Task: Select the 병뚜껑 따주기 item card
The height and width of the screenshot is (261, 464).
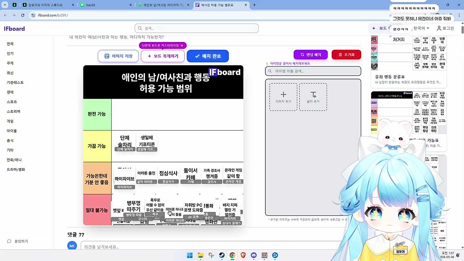Action: coord(133,208)
